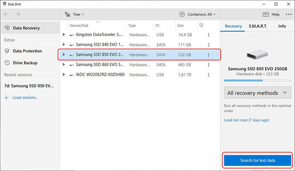This screenshot has height=171, width=295.
Task: Click the large hard disk image in the panel
Action: [257, 54]
